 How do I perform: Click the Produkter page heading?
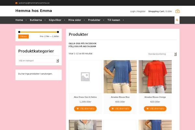click(x=78, y=34)
